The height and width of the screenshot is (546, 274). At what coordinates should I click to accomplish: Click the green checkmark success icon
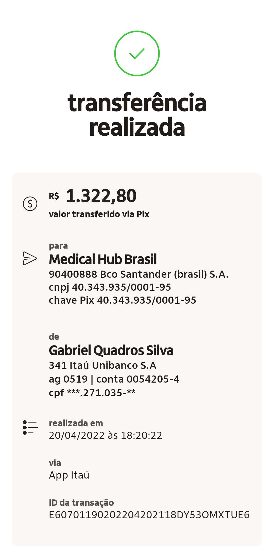pos(137,53)
